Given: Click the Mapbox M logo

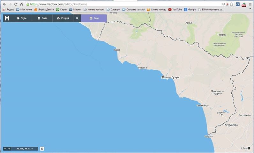Looking at the screenshot, I should click(x=7, y=18).
